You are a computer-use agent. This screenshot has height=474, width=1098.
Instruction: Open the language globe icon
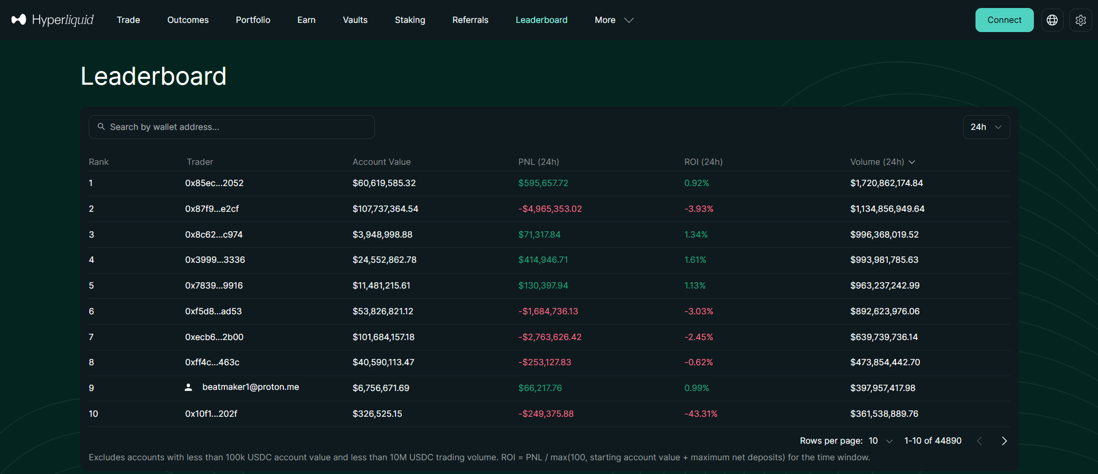[x=1052, y=20]
